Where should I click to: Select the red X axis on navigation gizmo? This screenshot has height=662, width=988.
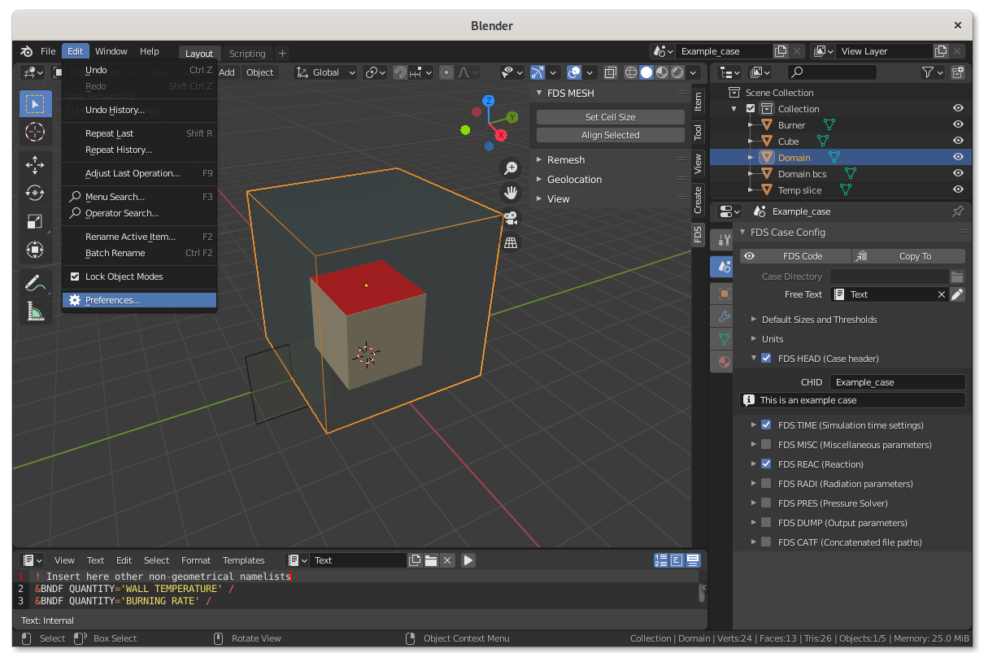coord(501,135)
